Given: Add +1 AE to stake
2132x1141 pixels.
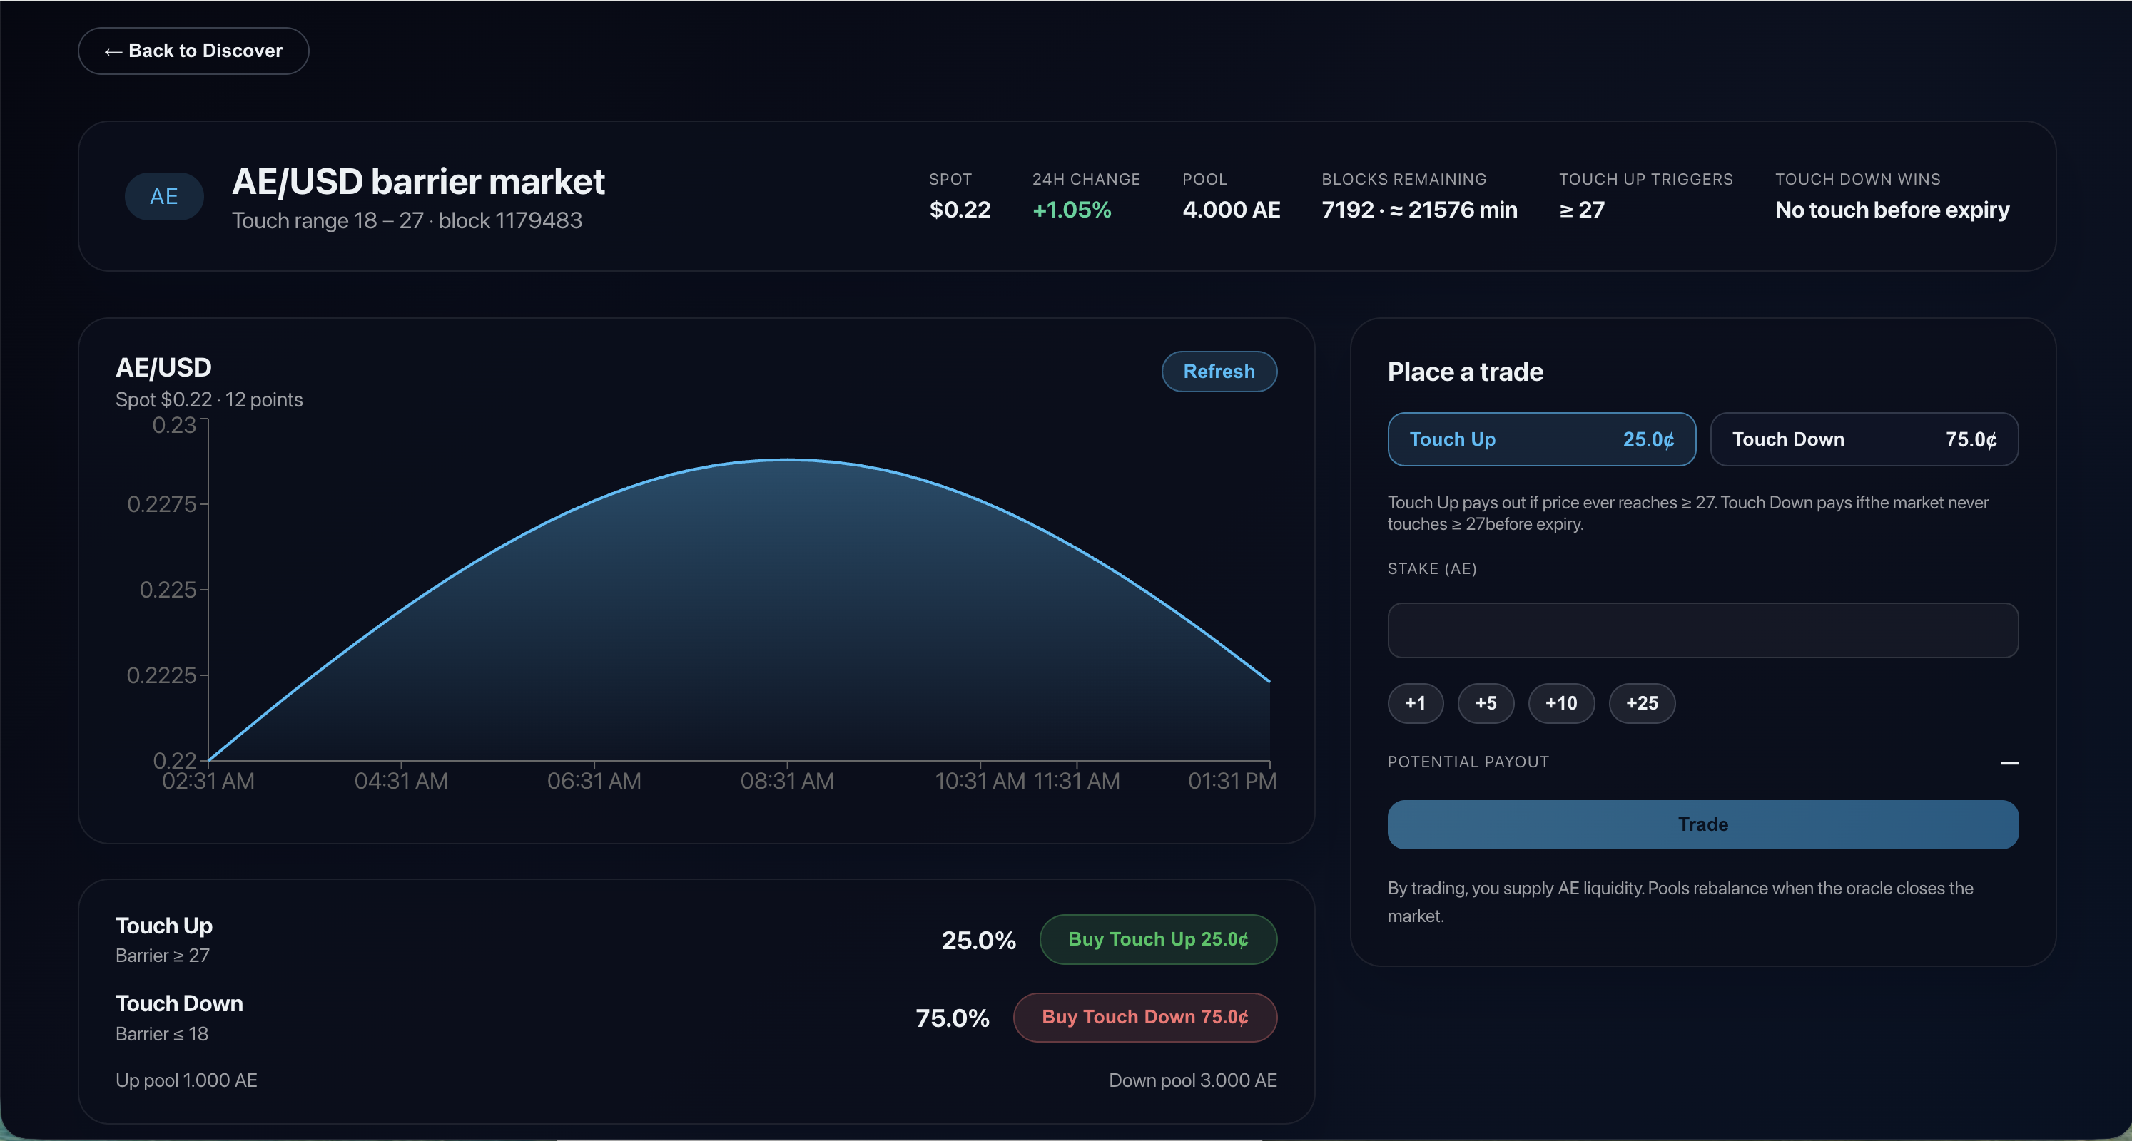Looking at the screenshot, I should [x=1415, y=703].
